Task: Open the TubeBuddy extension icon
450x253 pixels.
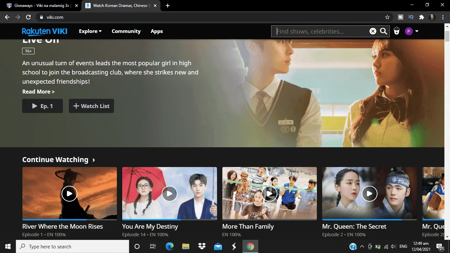Action: tap(401, 17)
